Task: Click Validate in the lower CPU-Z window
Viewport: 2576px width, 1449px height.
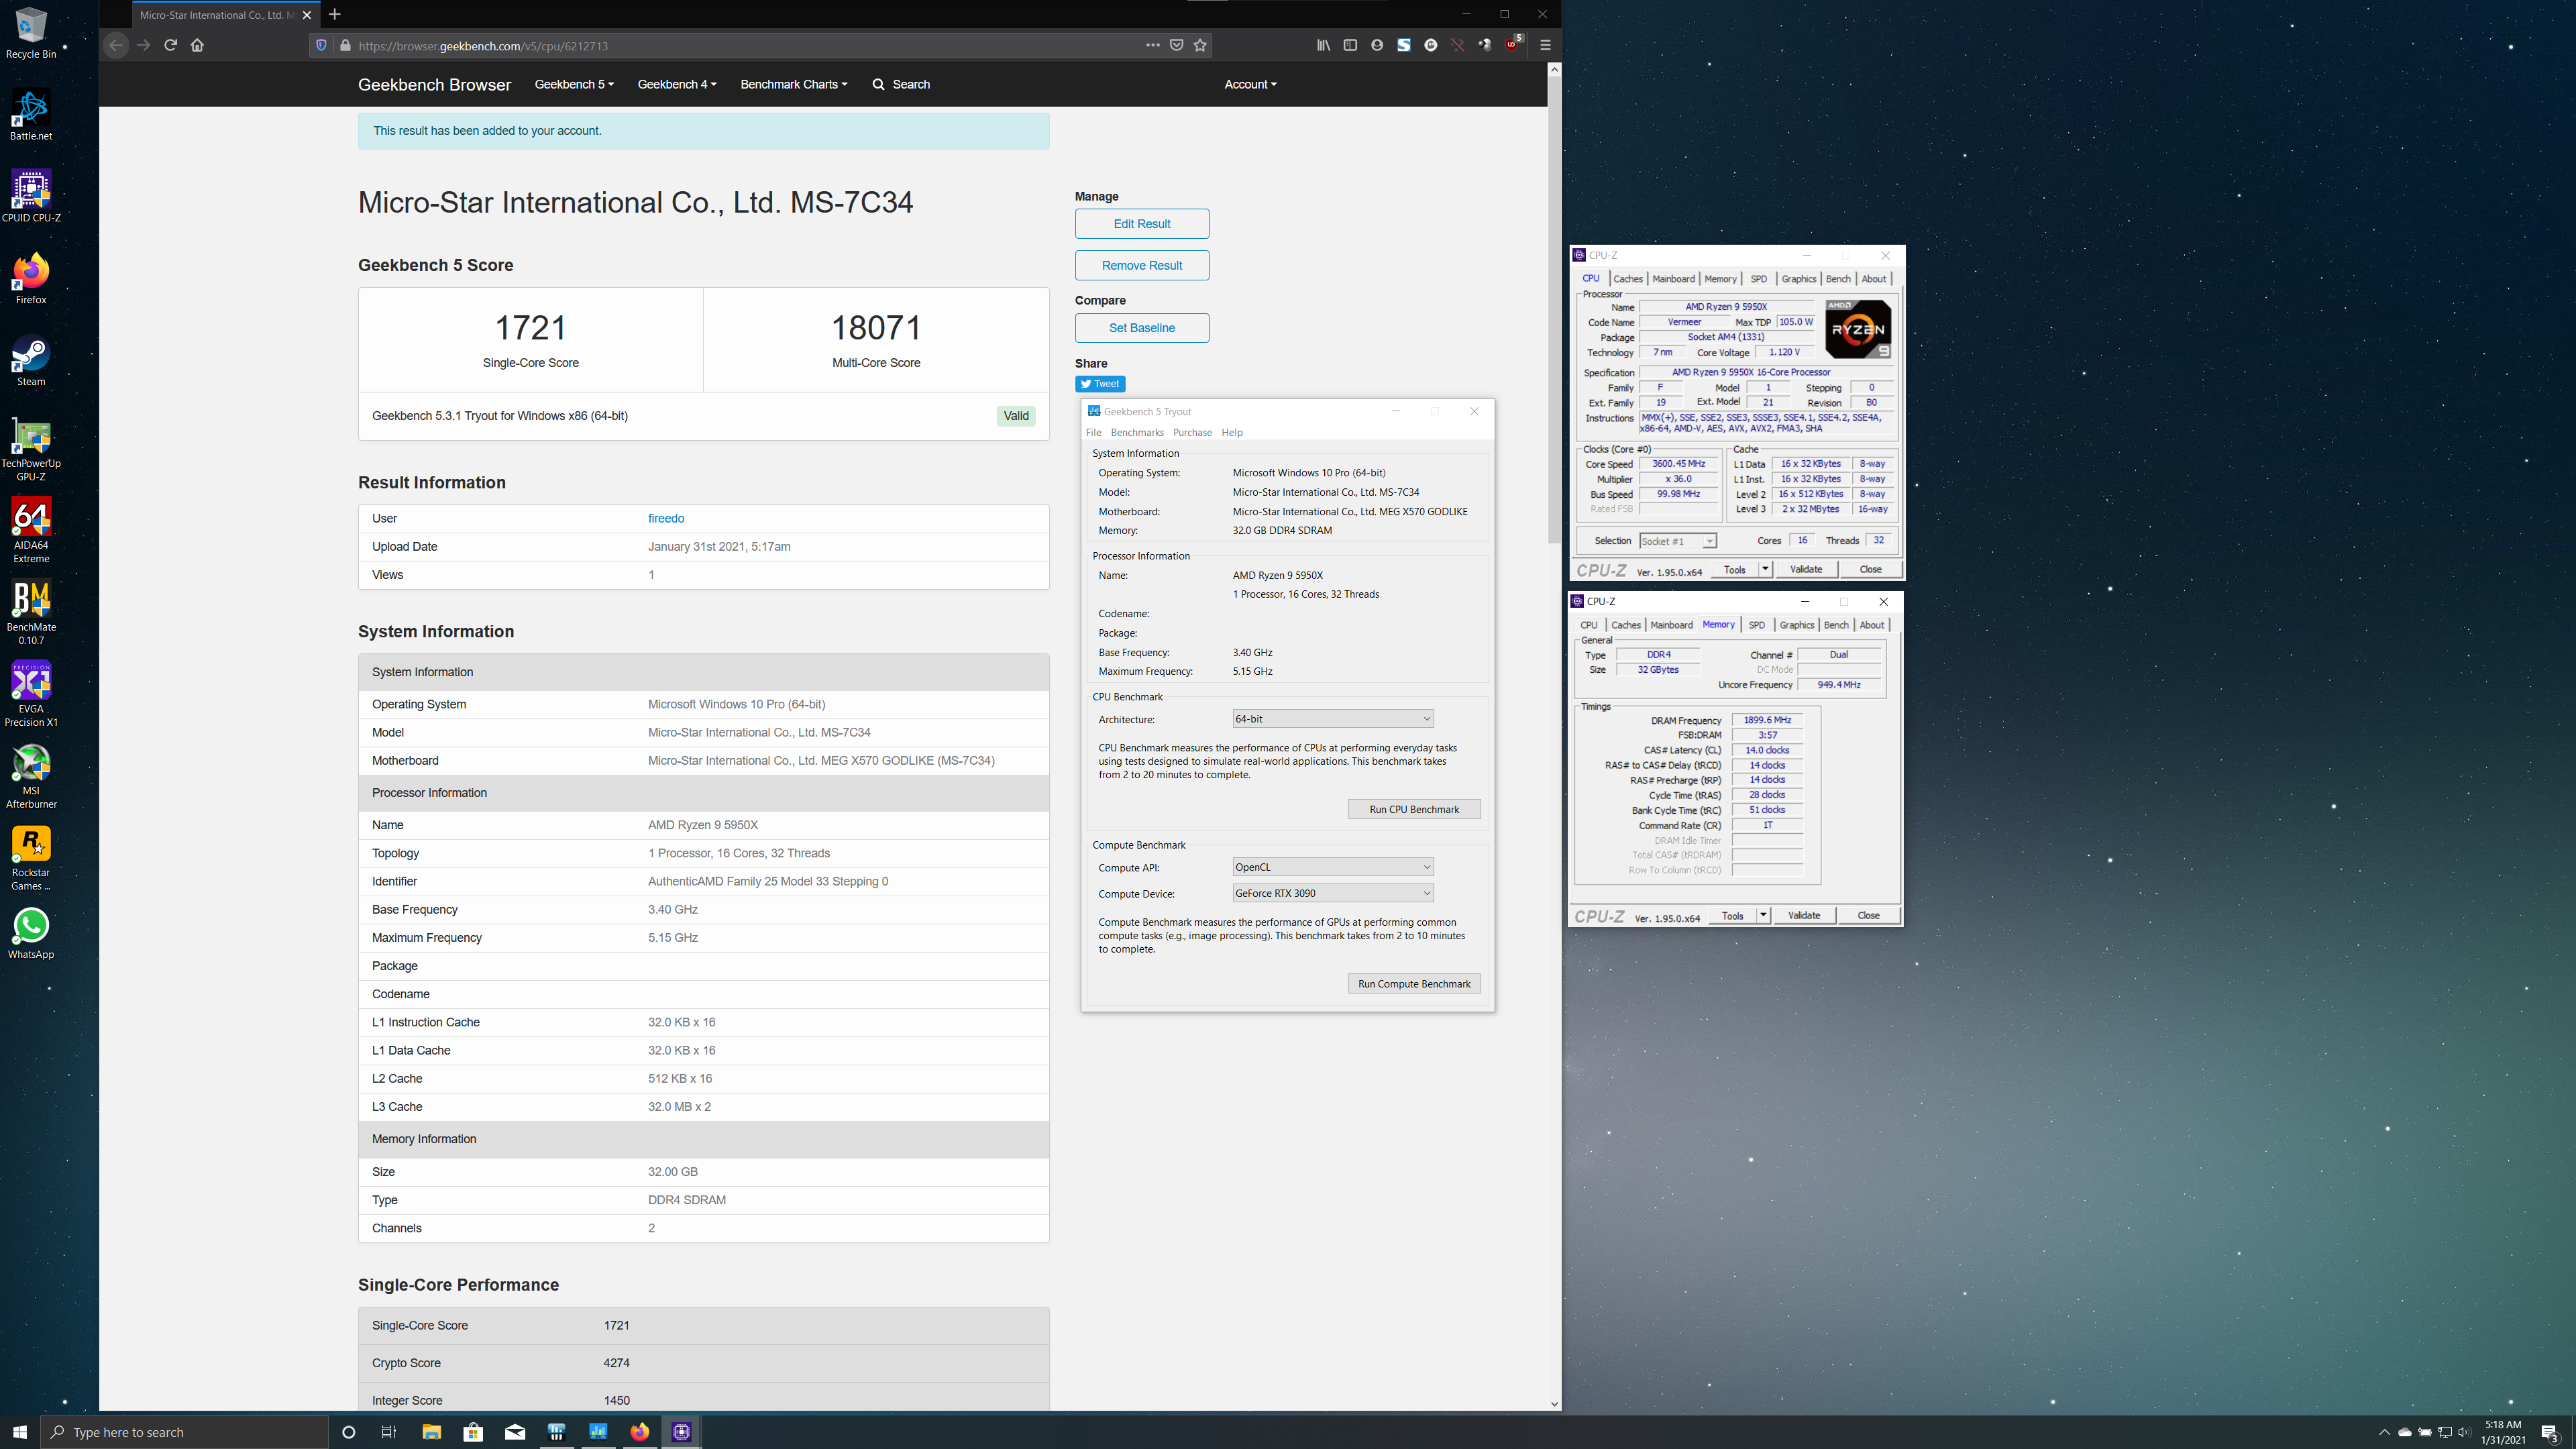Action: click(x=1804, y=915)
